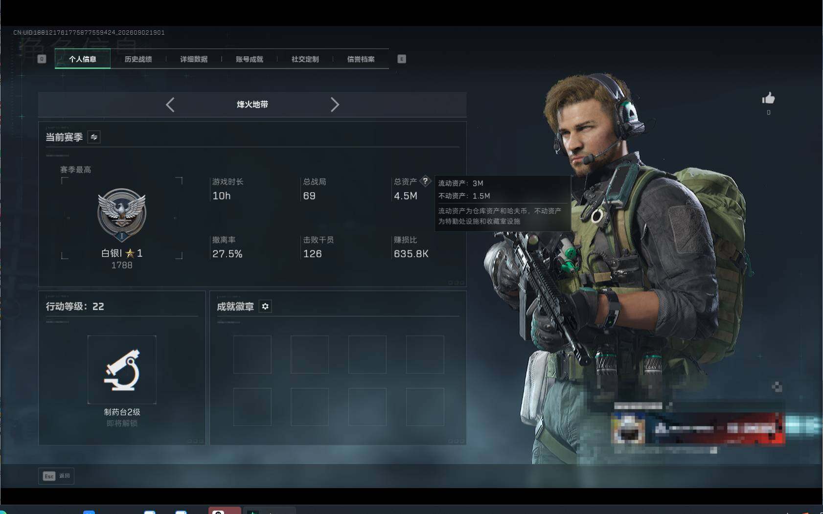Click the 成就徽章 heading
The image size is (823, 514).
click(x=235, y=307)
